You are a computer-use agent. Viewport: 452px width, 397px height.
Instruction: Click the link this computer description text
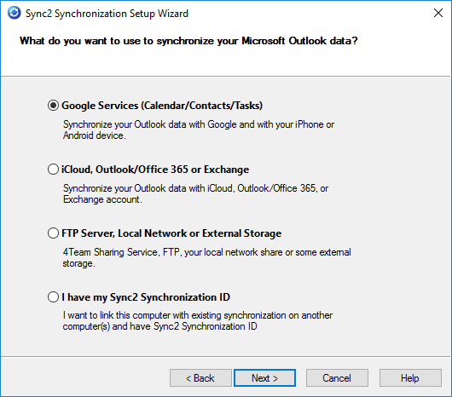(198, 321)
